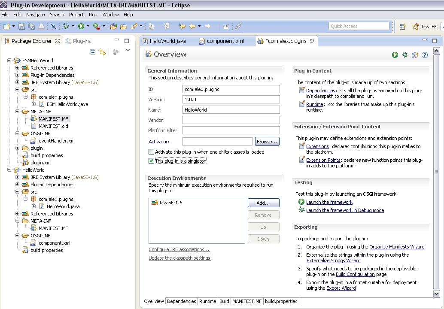Click the editor's scroll down arrow

point(436,294)
